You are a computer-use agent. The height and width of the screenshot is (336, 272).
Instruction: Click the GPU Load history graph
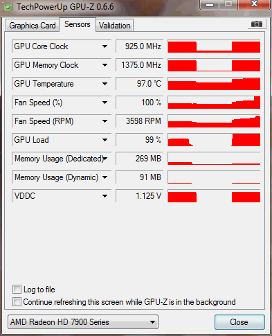point(214,140)
